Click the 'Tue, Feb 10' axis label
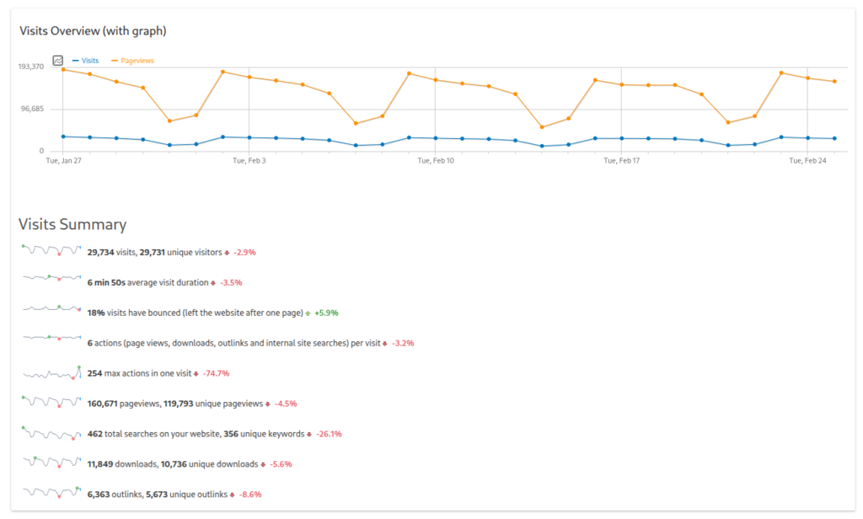This screenshot has height=519, width=863. point(436,158)
